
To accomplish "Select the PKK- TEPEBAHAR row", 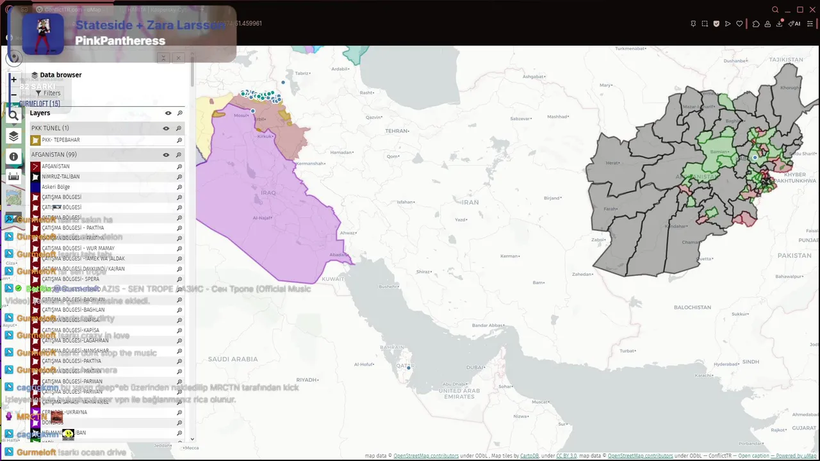I will pos(107,140).
